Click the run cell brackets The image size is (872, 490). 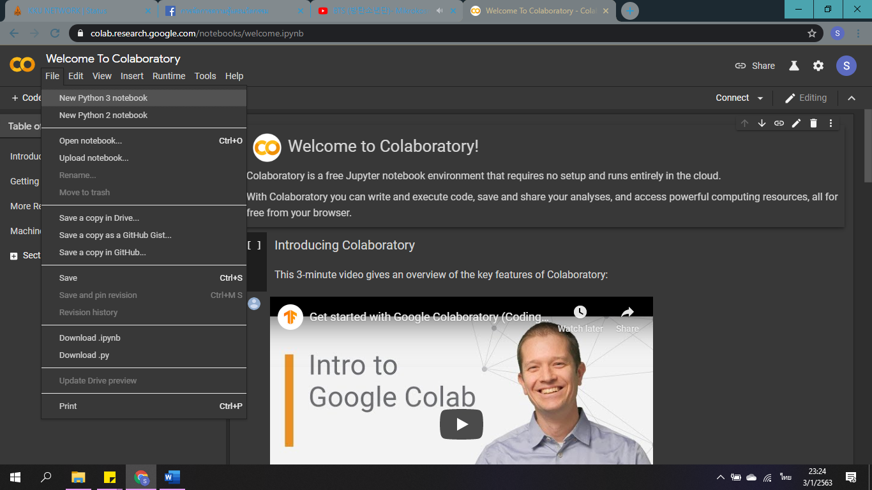tap(254, 245)
